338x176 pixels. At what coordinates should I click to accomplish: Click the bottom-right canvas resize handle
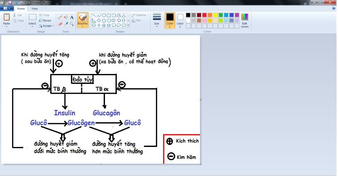coord(201,164)
